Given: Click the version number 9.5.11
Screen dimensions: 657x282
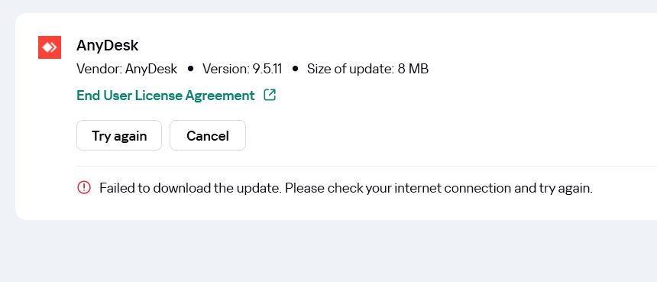Looking at the screenshot, I should pyautogui.click(x=267, y=69).
